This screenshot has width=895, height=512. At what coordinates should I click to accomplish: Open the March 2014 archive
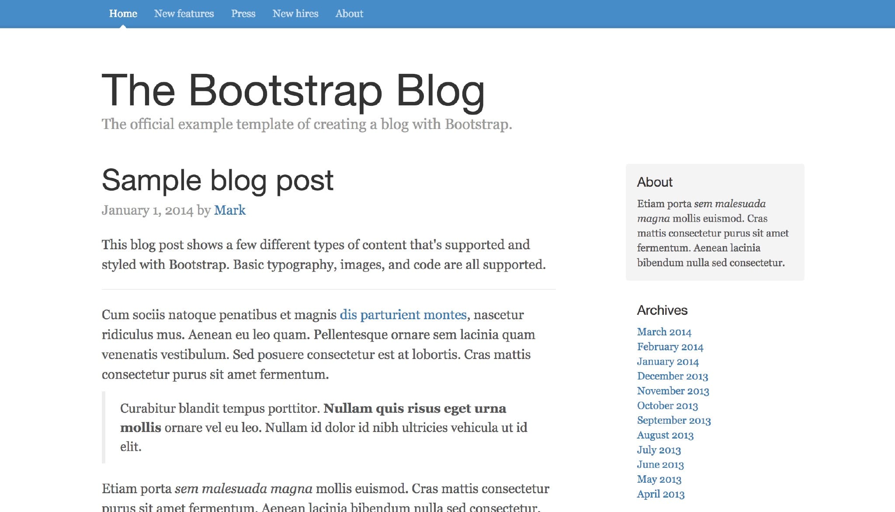tap(664, 332)
